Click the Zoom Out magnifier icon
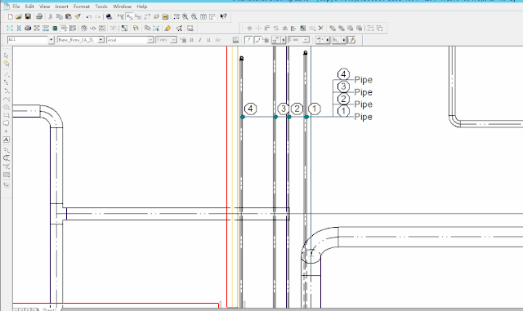The image size is (523, 311). click(194, 16)
